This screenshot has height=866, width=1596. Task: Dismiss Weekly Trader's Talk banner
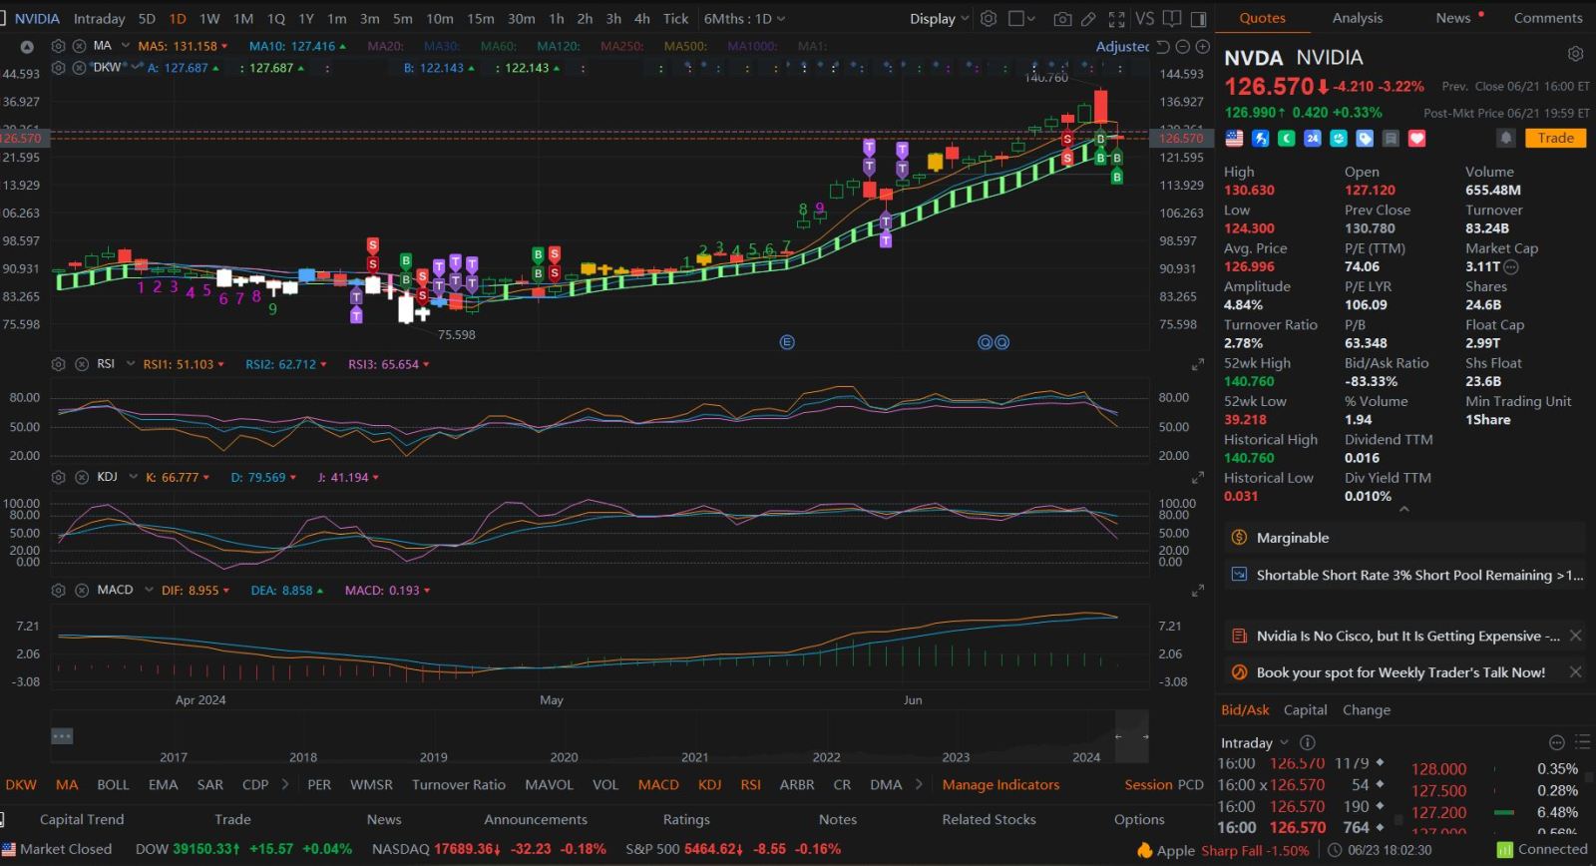(1575, 672)
